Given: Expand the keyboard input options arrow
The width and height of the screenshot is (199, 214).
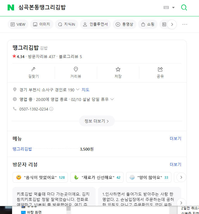Looking at the screenshot, I should tap(173, 8).
